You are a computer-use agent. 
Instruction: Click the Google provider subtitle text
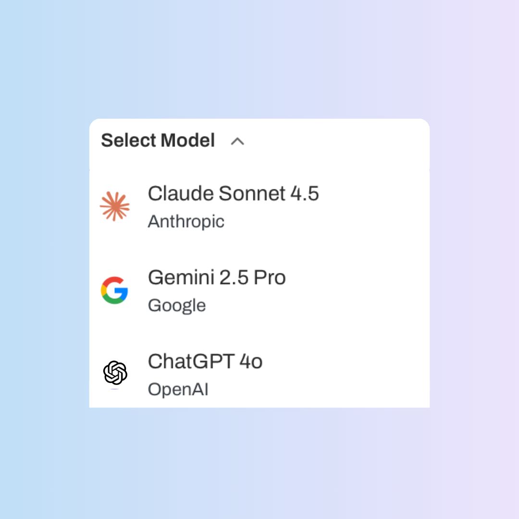(177, 306)
